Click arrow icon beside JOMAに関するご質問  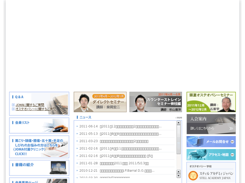coord(13,105)
